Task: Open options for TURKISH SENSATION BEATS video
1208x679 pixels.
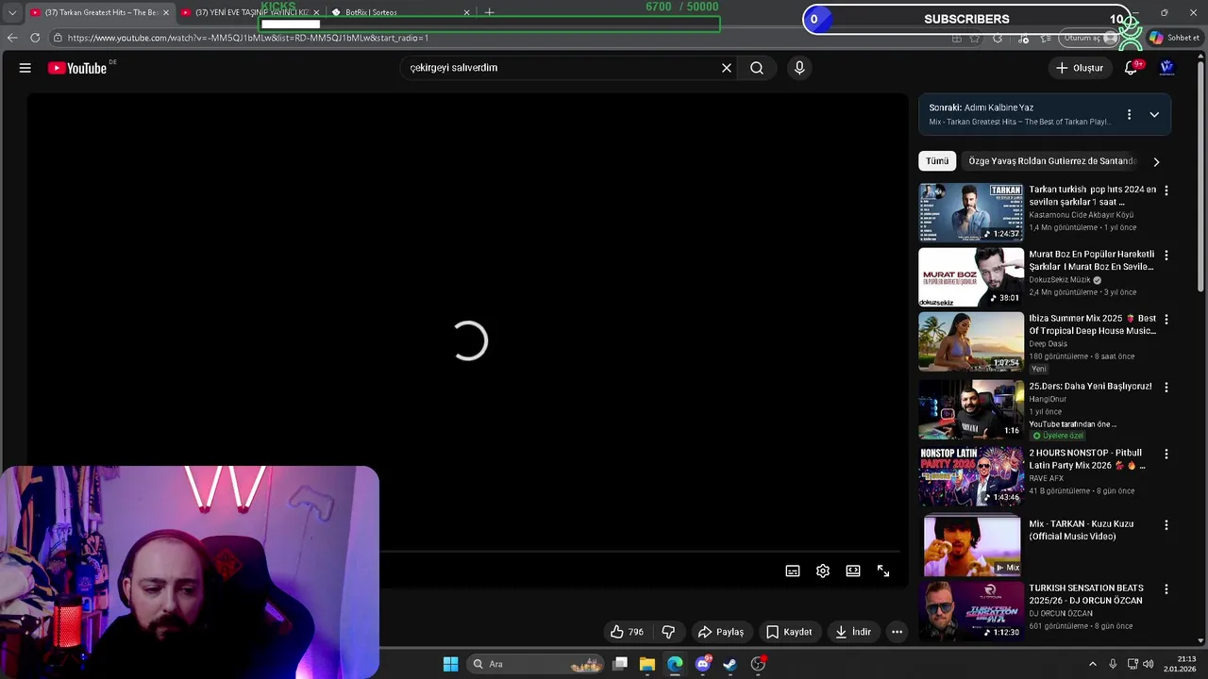Action: pos(1166,589)
